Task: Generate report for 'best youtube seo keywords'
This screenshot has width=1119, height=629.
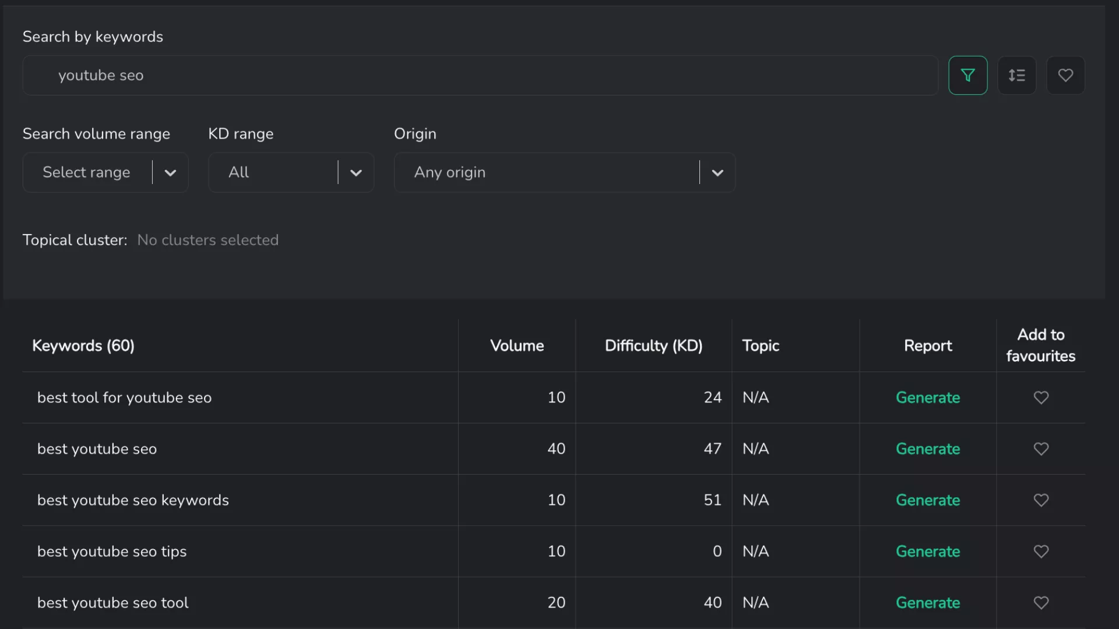Action: point(927,500)
